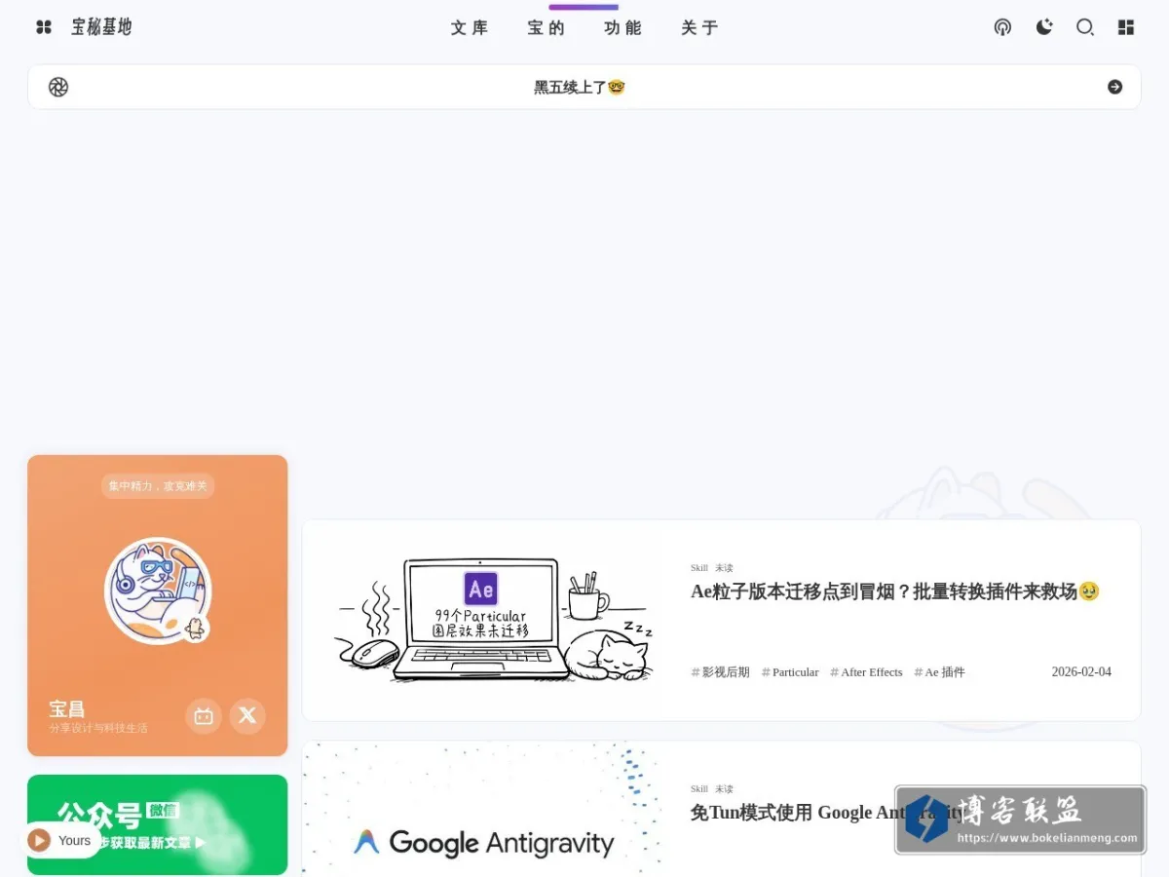Play music with the Yours play button

coord(39,840)
